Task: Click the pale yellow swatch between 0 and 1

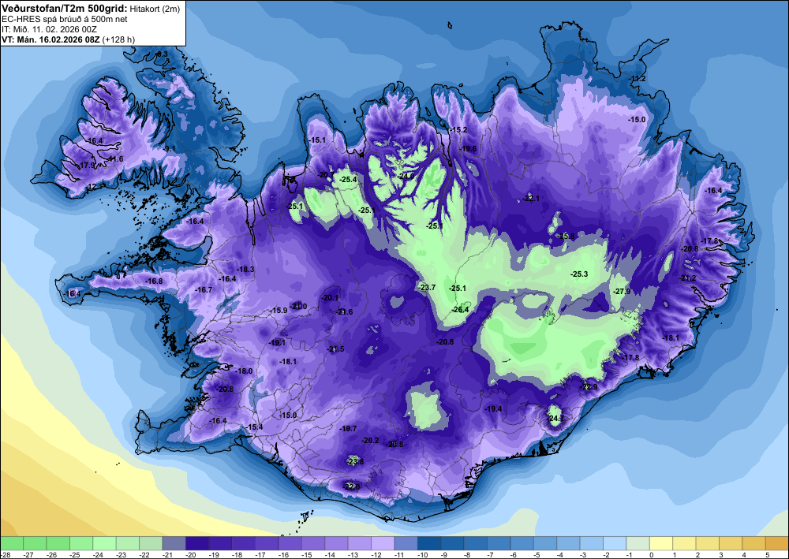Action: [661, 543]
